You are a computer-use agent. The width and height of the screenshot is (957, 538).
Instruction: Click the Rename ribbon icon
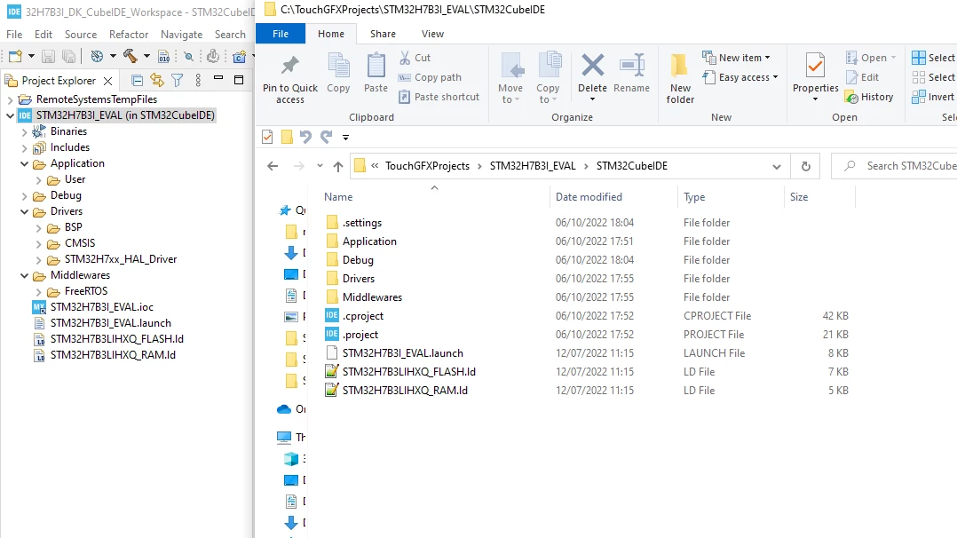[632, 66]
